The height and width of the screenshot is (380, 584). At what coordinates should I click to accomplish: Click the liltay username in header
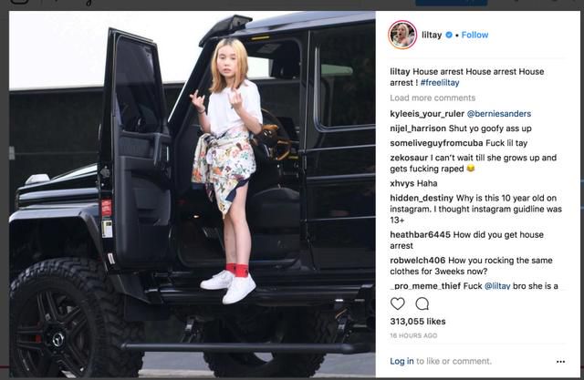(432, 35)
